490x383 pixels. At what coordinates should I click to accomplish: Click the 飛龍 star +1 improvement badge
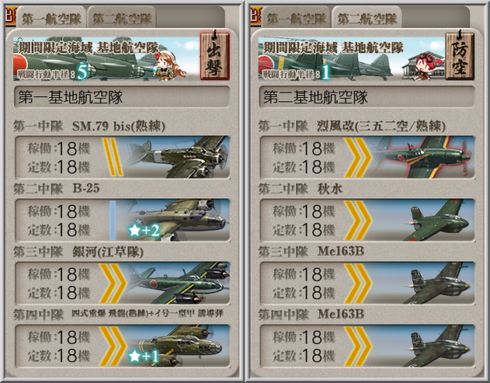[x=144, y=356]
